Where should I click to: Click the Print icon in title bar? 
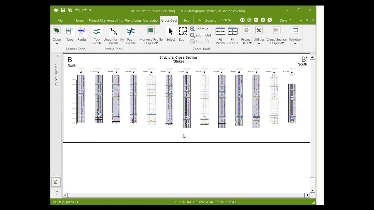(x=56, y=10)
